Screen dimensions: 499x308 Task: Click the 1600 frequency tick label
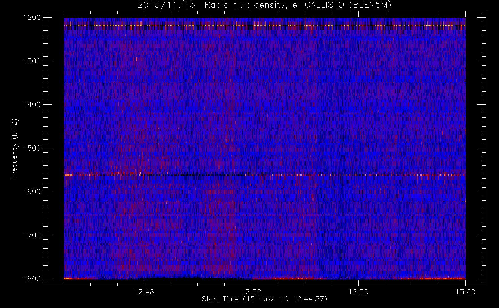tap(32, 192)
